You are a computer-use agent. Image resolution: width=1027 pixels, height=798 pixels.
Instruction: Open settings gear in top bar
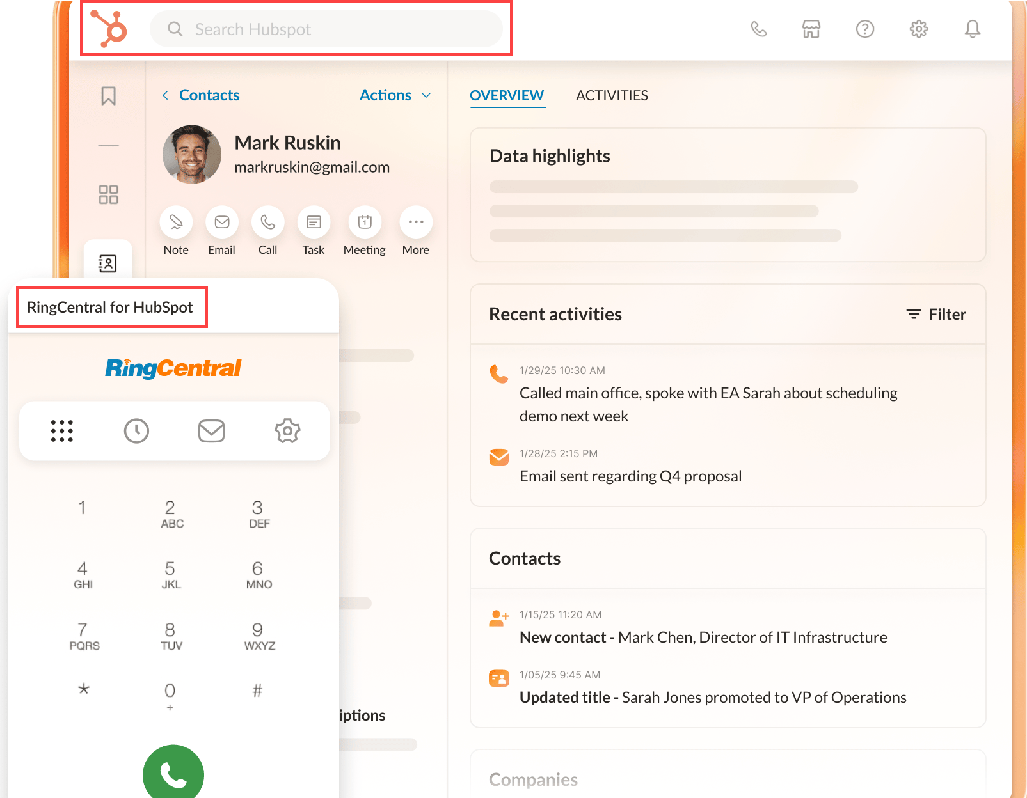point(919,29)
